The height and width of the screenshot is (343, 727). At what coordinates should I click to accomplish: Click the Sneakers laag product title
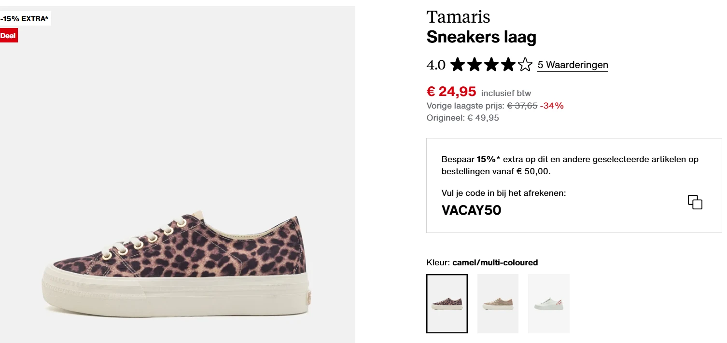coord(481,37)
